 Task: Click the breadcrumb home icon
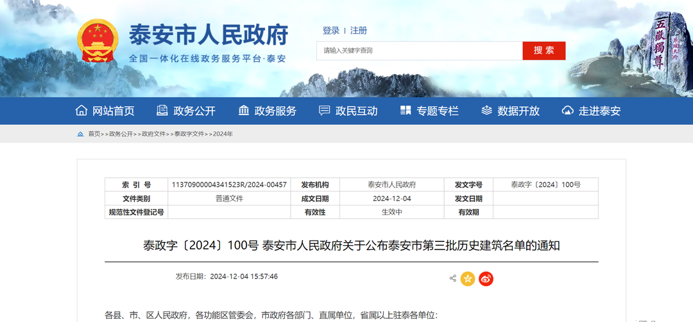tap(80, 134)
